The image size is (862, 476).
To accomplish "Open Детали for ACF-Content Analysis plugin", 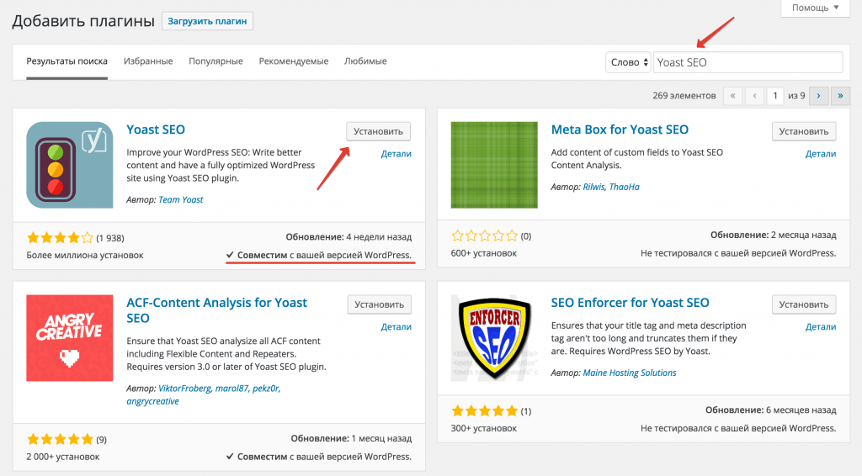I will [x=396, y=326].
